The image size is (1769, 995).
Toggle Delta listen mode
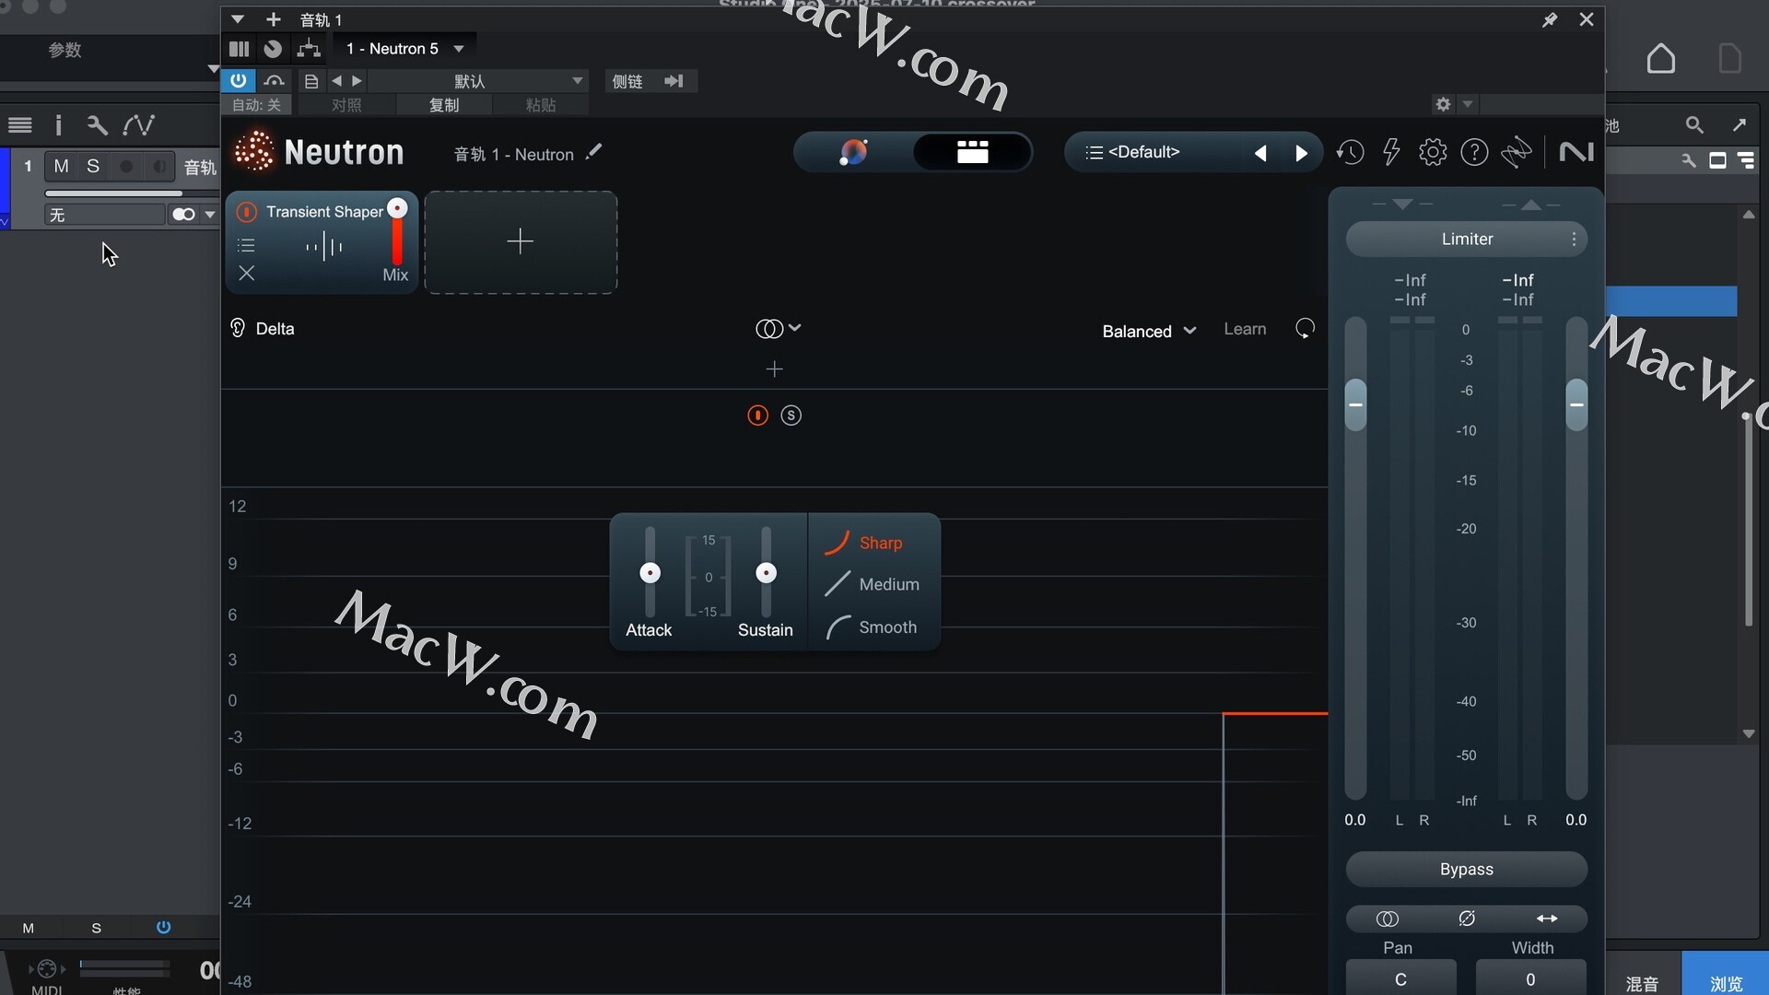[262, 329]
